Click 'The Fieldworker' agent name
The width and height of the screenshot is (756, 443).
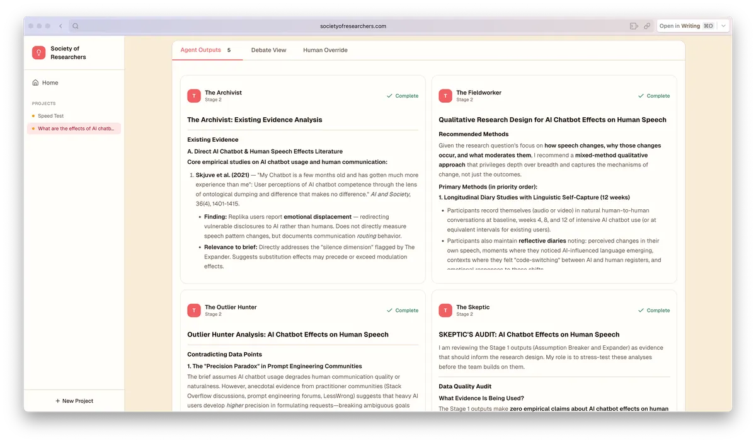click(x=479, y=93)
